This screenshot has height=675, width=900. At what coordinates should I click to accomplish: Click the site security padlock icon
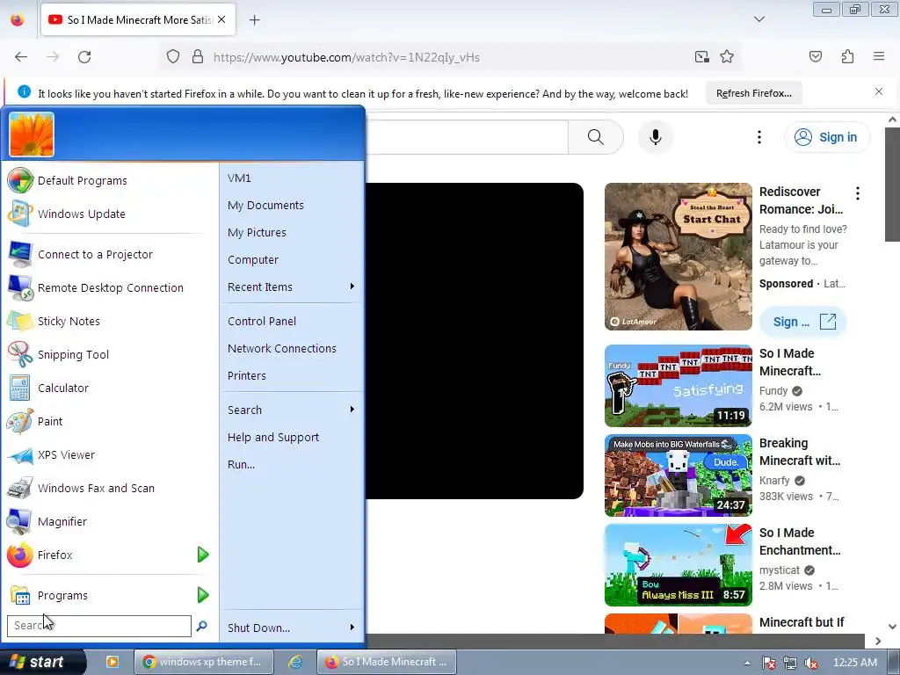coord(198,57)
